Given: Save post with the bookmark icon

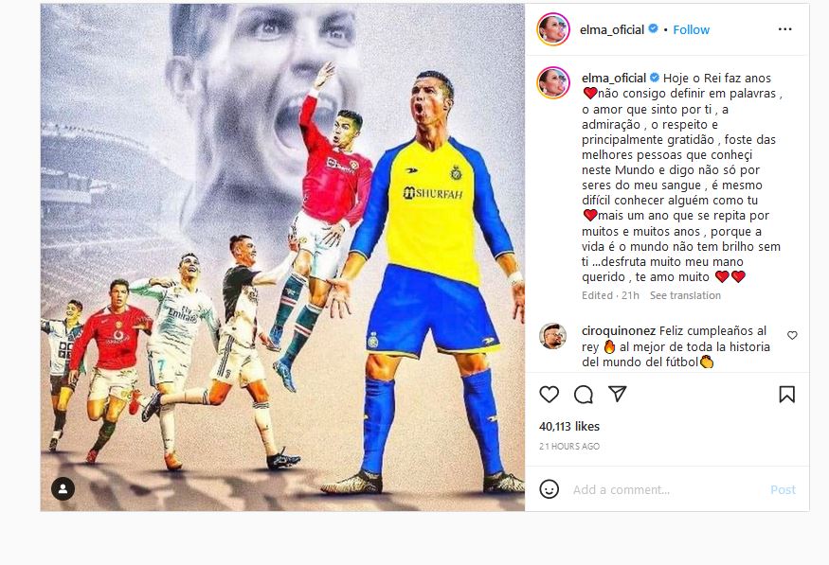Looking at the screenshot, I should coord(786,395).
